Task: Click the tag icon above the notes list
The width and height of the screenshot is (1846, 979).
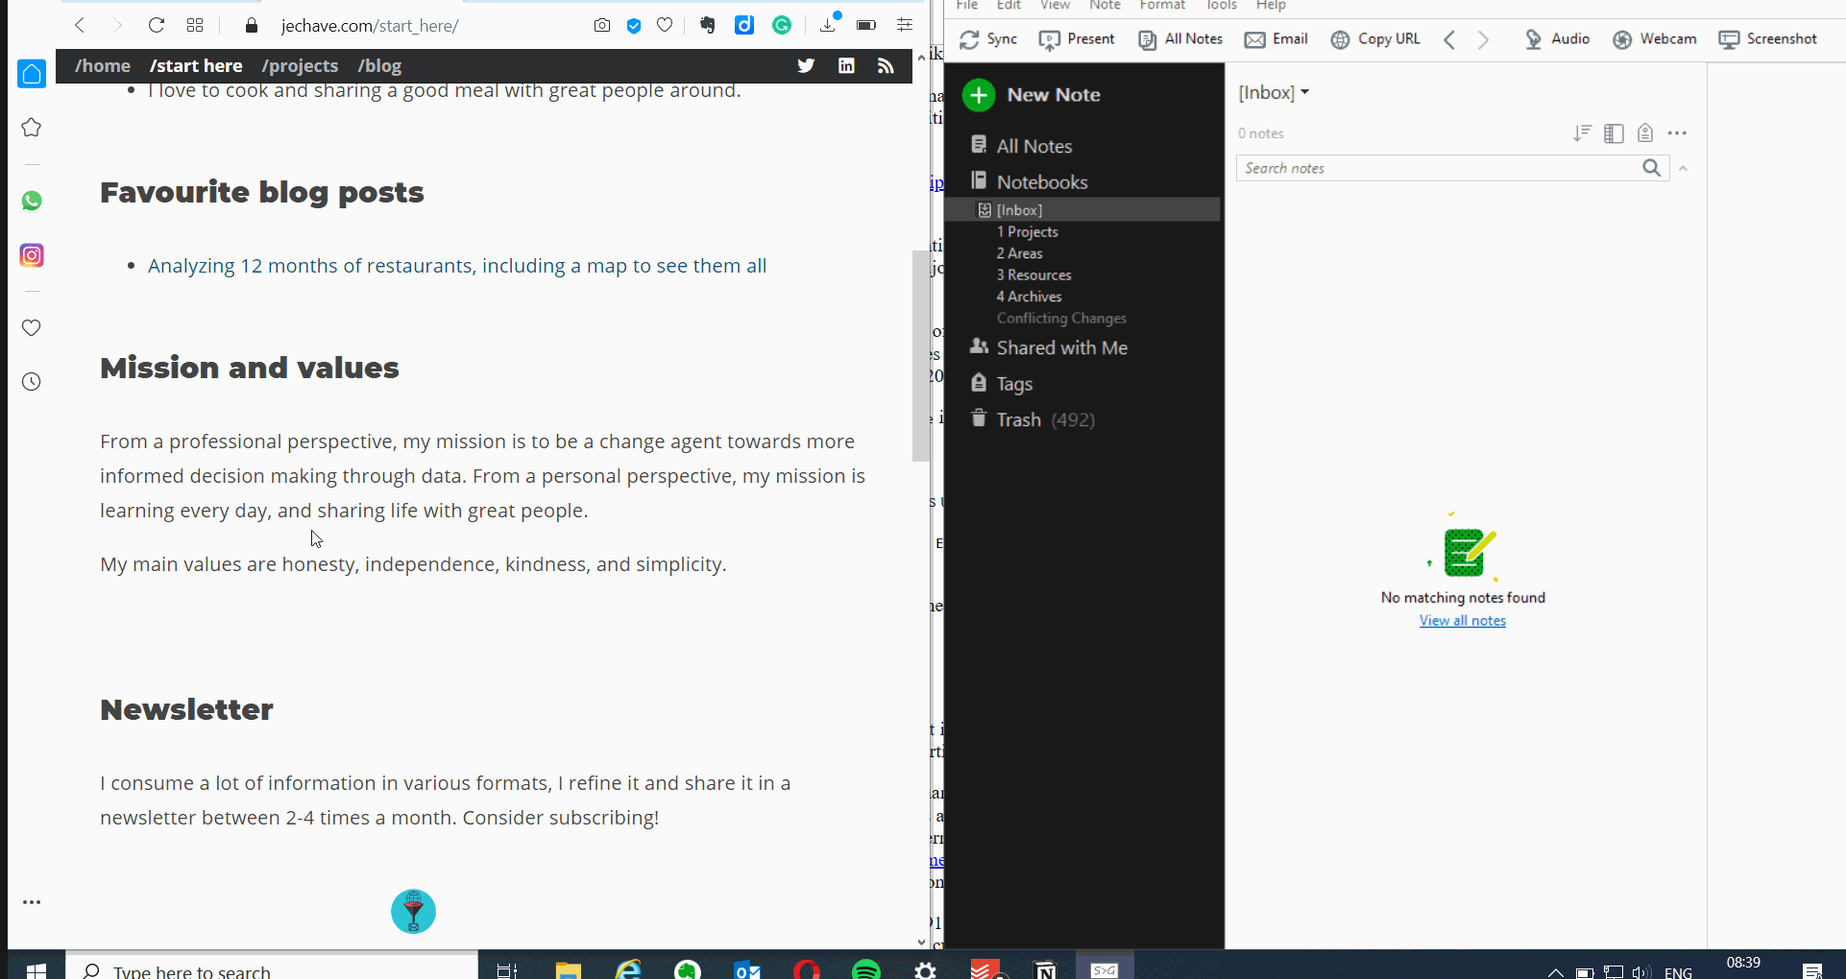Action: (1644, 133)
